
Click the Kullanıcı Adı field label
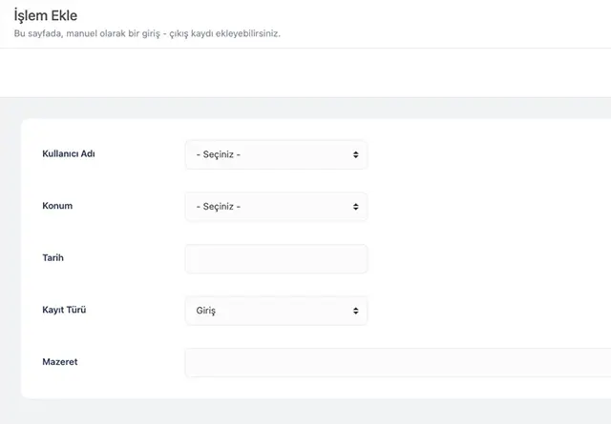[69, 154]
